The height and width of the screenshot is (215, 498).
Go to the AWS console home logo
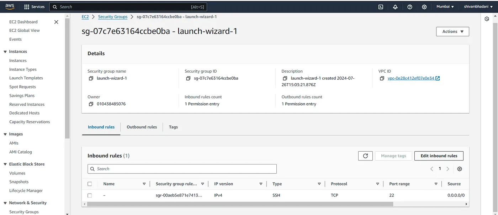pos(9,6)
